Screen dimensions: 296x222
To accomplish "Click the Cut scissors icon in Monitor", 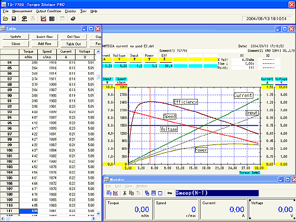I will pos(124,193).
